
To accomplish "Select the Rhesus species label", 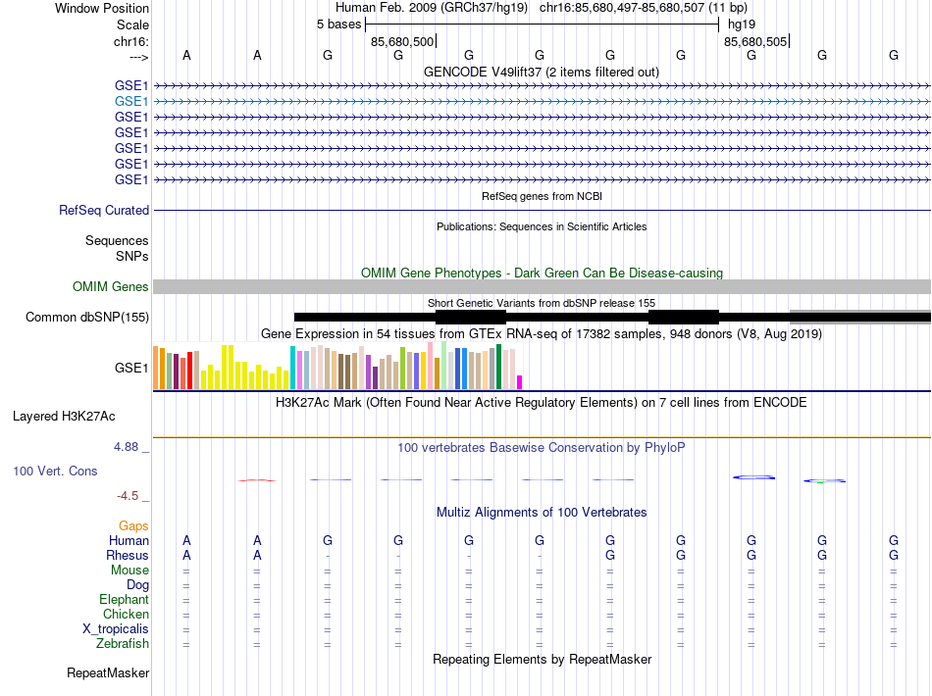I will pyautogui.click(x=128, y=555).
